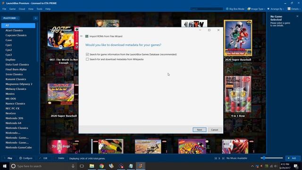Viewport: 302px width, 170px height.
Task: Expand the Arrange By dropdown
Action: pyautogui.click(x=276, y=9)
